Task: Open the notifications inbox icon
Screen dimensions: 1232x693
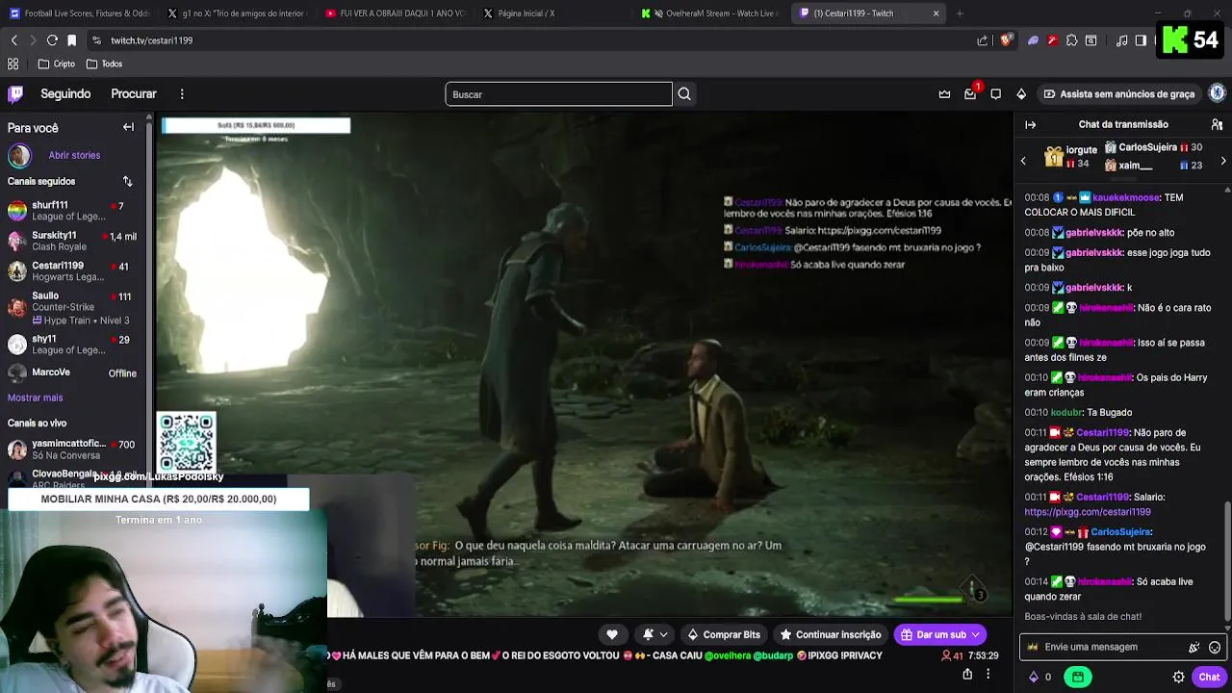Action: click(x=970, y=94)
